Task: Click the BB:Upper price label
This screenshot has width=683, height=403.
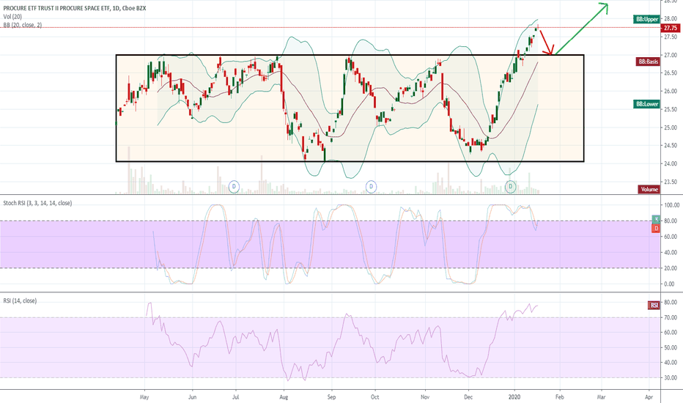Action: 646,19
